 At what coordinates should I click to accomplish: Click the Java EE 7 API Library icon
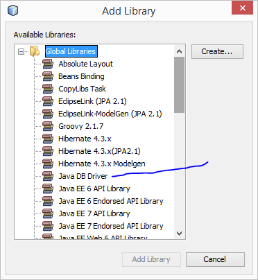(x=48, y=213)
